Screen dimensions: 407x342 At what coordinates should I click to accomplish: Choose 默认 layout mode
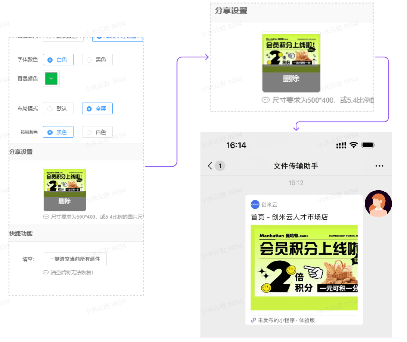pos(58,109)
